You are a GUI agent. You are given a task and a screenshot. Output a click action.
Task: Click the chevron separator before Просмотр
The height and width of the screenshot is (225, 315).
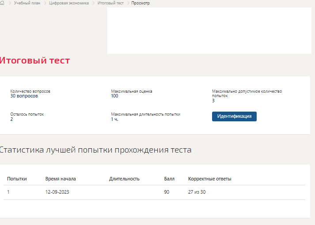pos(128,3)
